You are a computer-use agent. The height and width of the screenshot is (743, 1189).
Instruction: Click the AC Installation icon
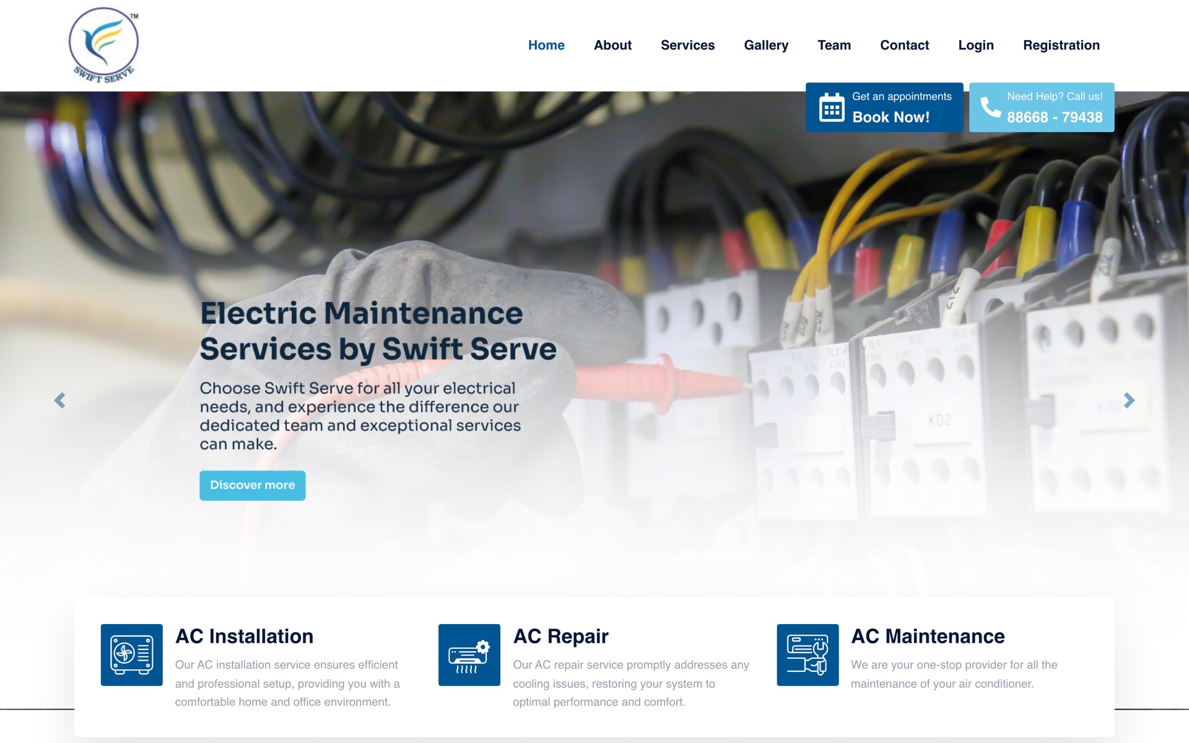coord(132,655)
